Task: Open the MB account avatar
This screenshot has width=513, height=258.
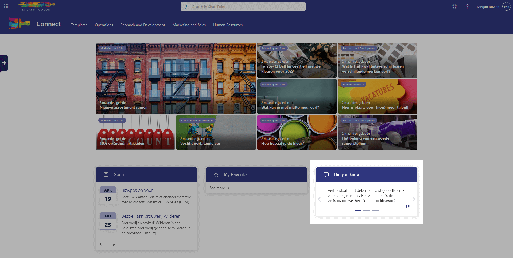Action: tap(507, 6)
